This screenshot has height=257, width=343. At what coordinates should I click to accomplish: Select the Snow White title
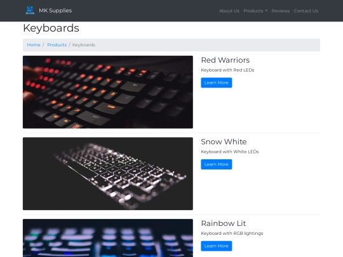(224, 142)
